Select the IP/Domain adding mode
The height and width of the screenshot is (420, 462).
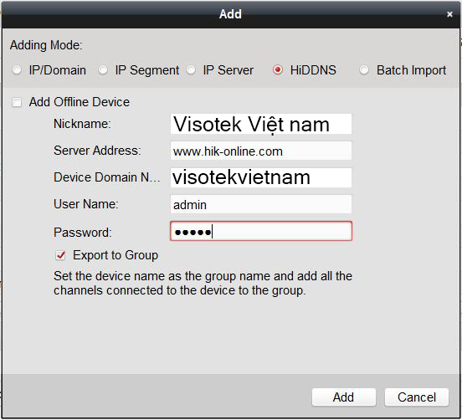pos(17,70)
